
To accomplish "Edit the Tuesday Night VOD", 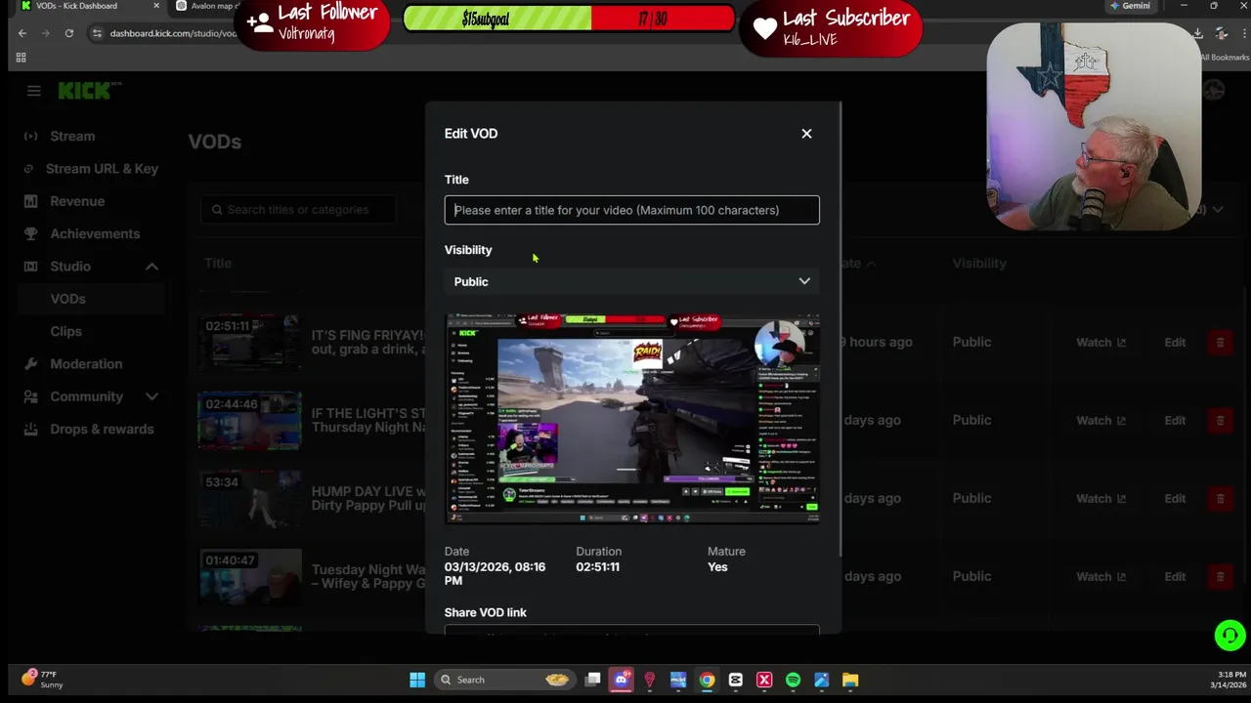I will [x=1175, y=577].
